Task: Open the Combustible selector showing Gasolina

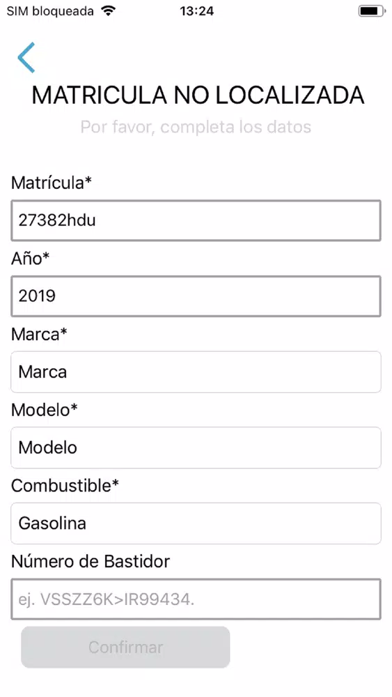Action: pos(196,523)
